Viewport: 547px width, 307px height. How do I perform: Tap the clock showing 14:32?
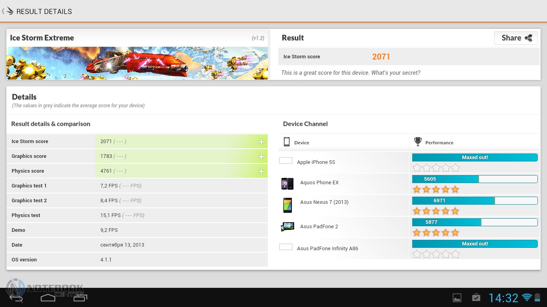point(503,298)
